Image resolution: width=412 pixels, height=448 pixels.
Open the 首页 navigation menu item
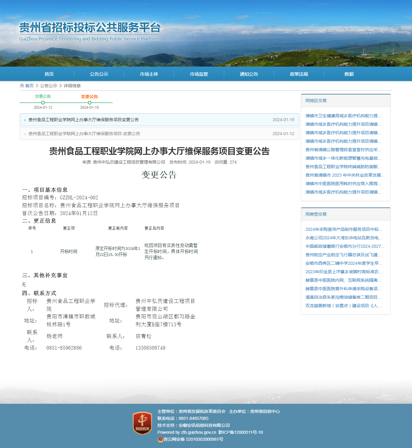pyautogui.click(x=49, y=74)
